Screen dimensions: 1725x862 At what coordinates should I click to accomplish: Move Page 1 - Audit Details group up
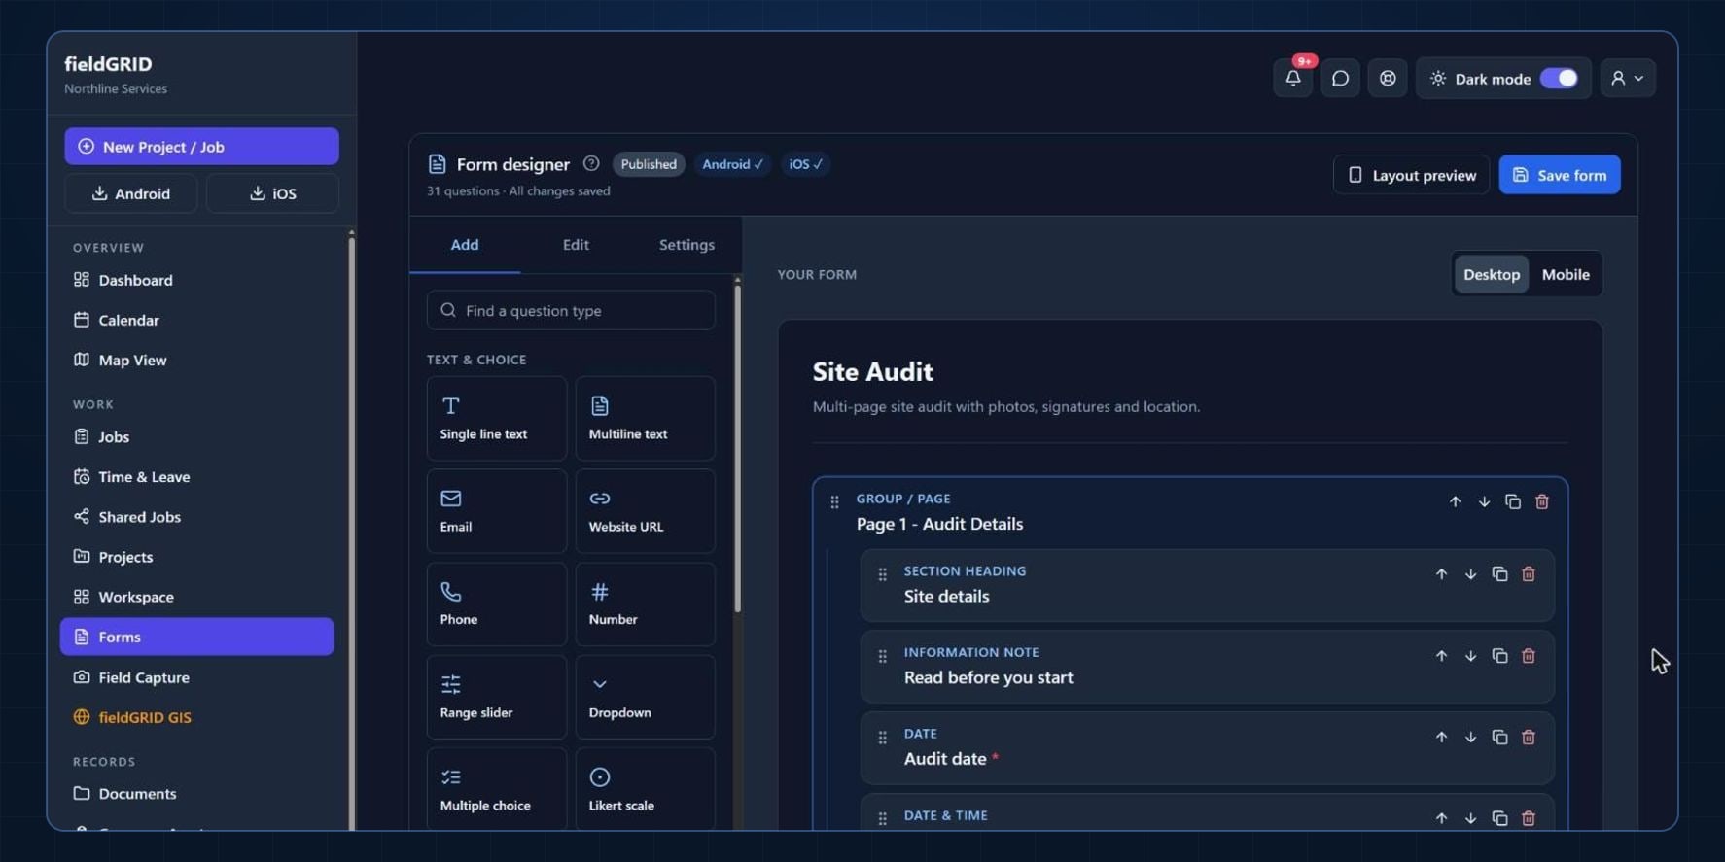1455,502
